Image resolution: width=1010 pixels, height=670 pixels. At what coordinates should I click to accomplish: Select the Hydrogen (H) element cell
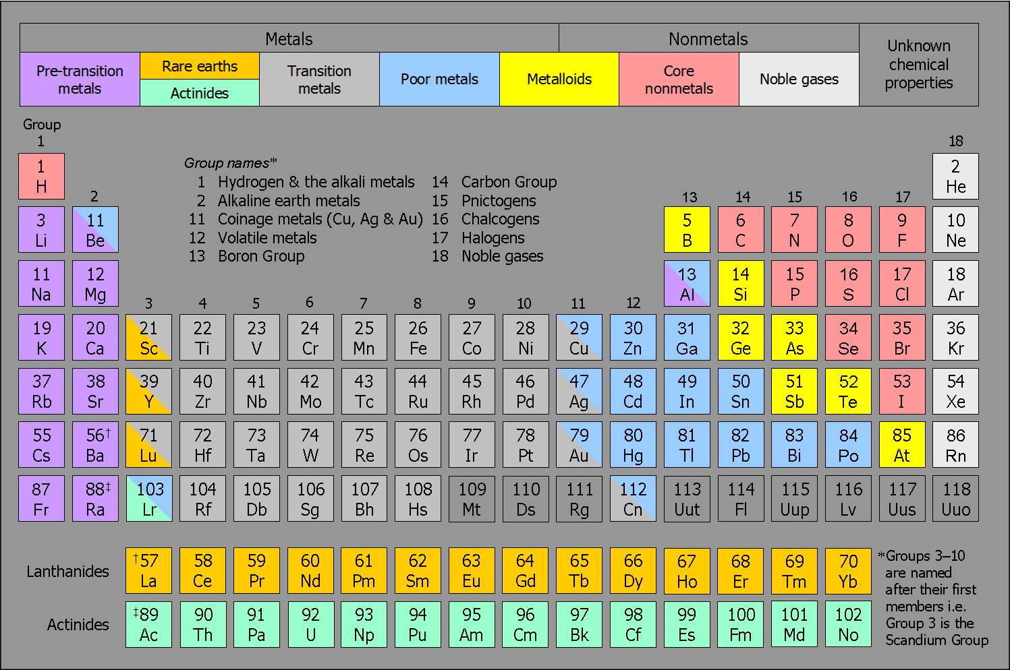[x=41, y=176]
